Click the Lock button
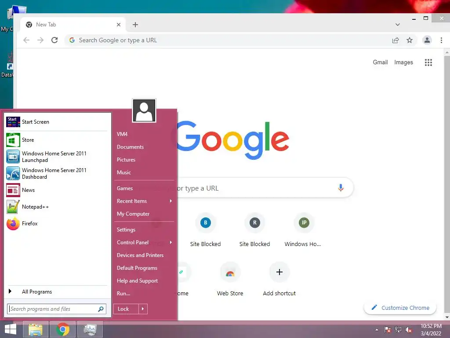This screenshot has width=450, height=338. (126, 309)
